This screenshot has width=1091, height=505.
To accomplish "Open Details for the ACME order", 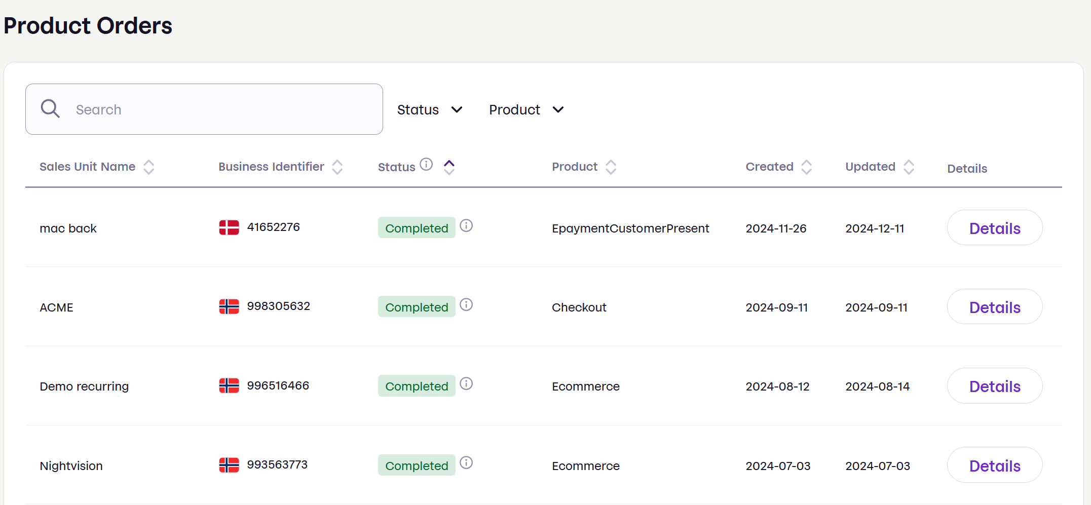I will coord(994,306).
